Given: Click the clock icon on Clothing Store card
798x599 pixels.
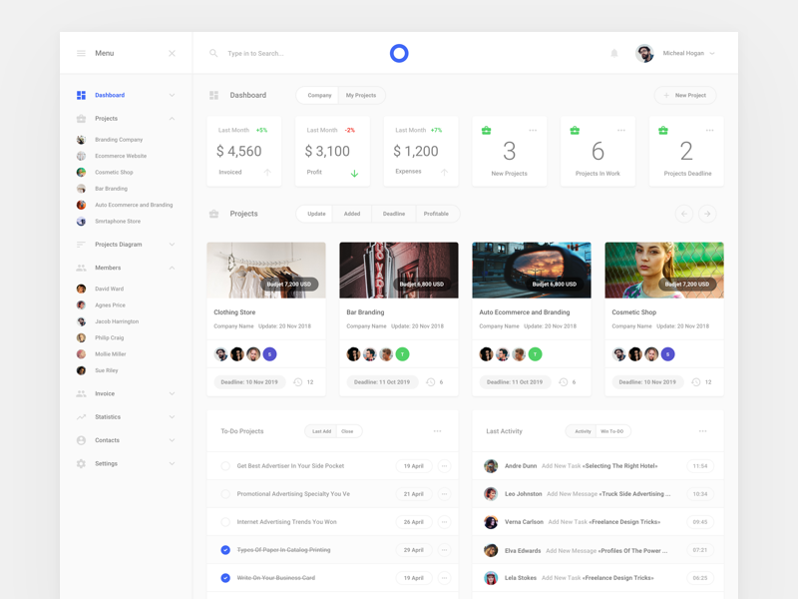Looking at the screenshot, I should [298, 382].
